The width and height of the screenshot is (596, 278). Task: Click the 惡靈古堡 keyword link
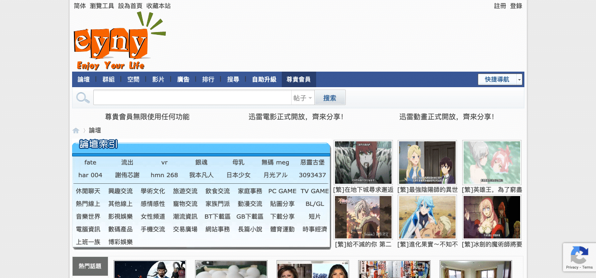click(x=312, y=162)
